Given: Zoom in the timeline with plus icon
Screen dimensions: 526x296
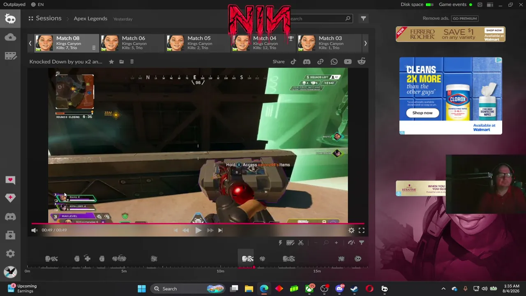Looking at the screenshot, I should pos(336,243).
